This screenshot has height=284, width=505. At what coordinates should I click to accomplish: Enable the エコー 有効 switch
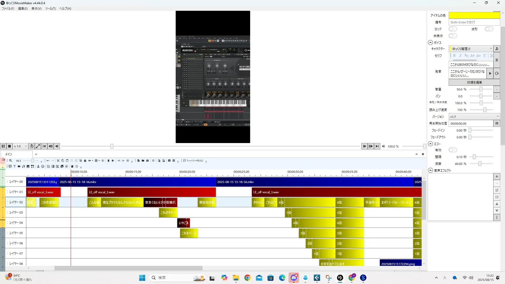[x=453, y=150]
